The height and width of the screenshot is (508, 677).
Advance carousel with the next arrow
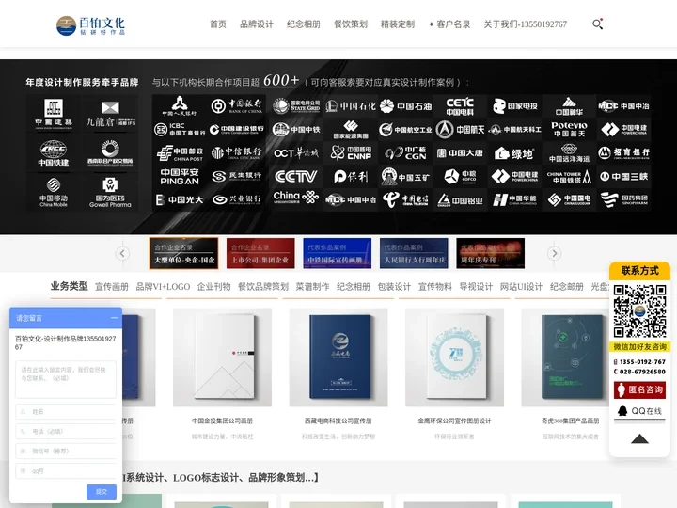click(x=555, y=253)
